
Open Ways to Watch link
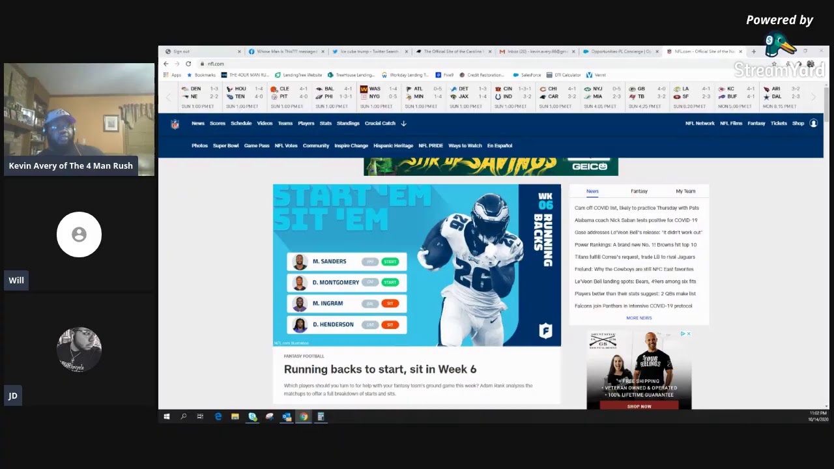pyautogui.click(x=465, y=146)
